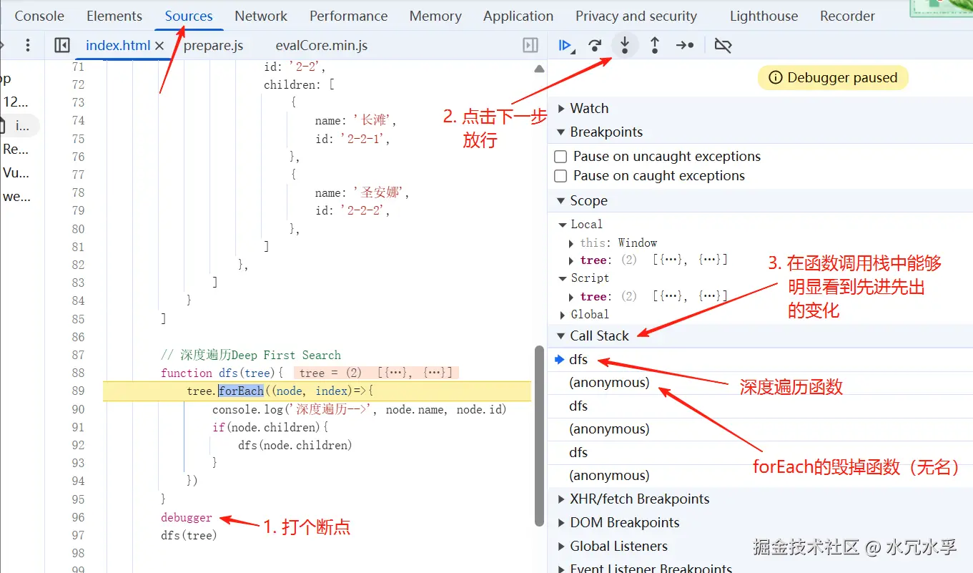973x573 pixels.
Task: Close the index.html file tab
Action: click(159, 46)
